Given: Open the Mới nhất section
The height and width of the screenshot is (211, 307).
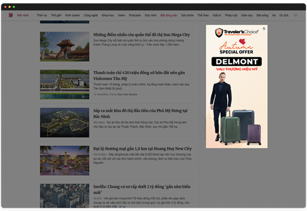Looking at the screenshot, I should (x=23, y=15).
